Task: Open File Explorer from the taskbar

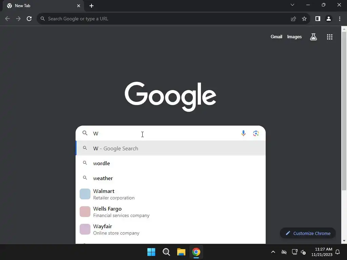Action: pyautogui.click(x=181, y=252)
